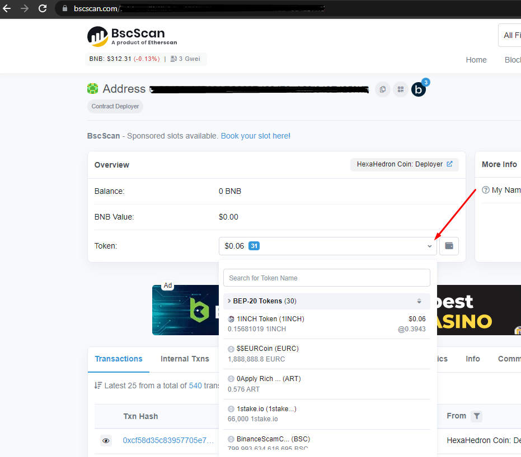Viewport: 521px width, 457px height.
Task: Switch to the Info tab
Action: point(472,359)
